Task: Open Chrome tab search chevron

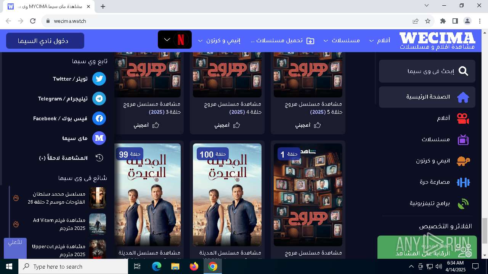Action: (427, 5)
